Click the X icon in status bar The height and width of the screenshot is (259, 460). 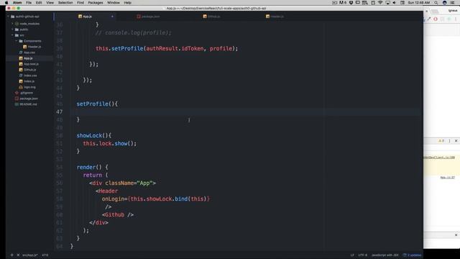point(18,255)
